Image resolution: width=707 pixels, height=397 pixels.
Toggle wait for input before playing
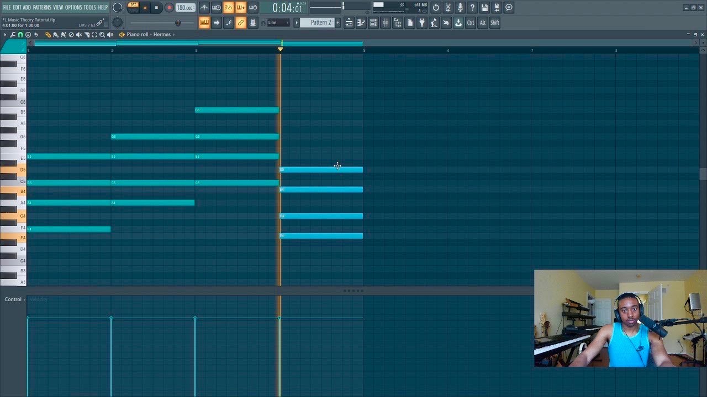coord(217,8)
